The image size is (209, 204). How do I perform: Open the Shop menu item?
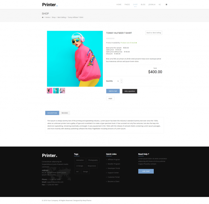tap(135, 5)
